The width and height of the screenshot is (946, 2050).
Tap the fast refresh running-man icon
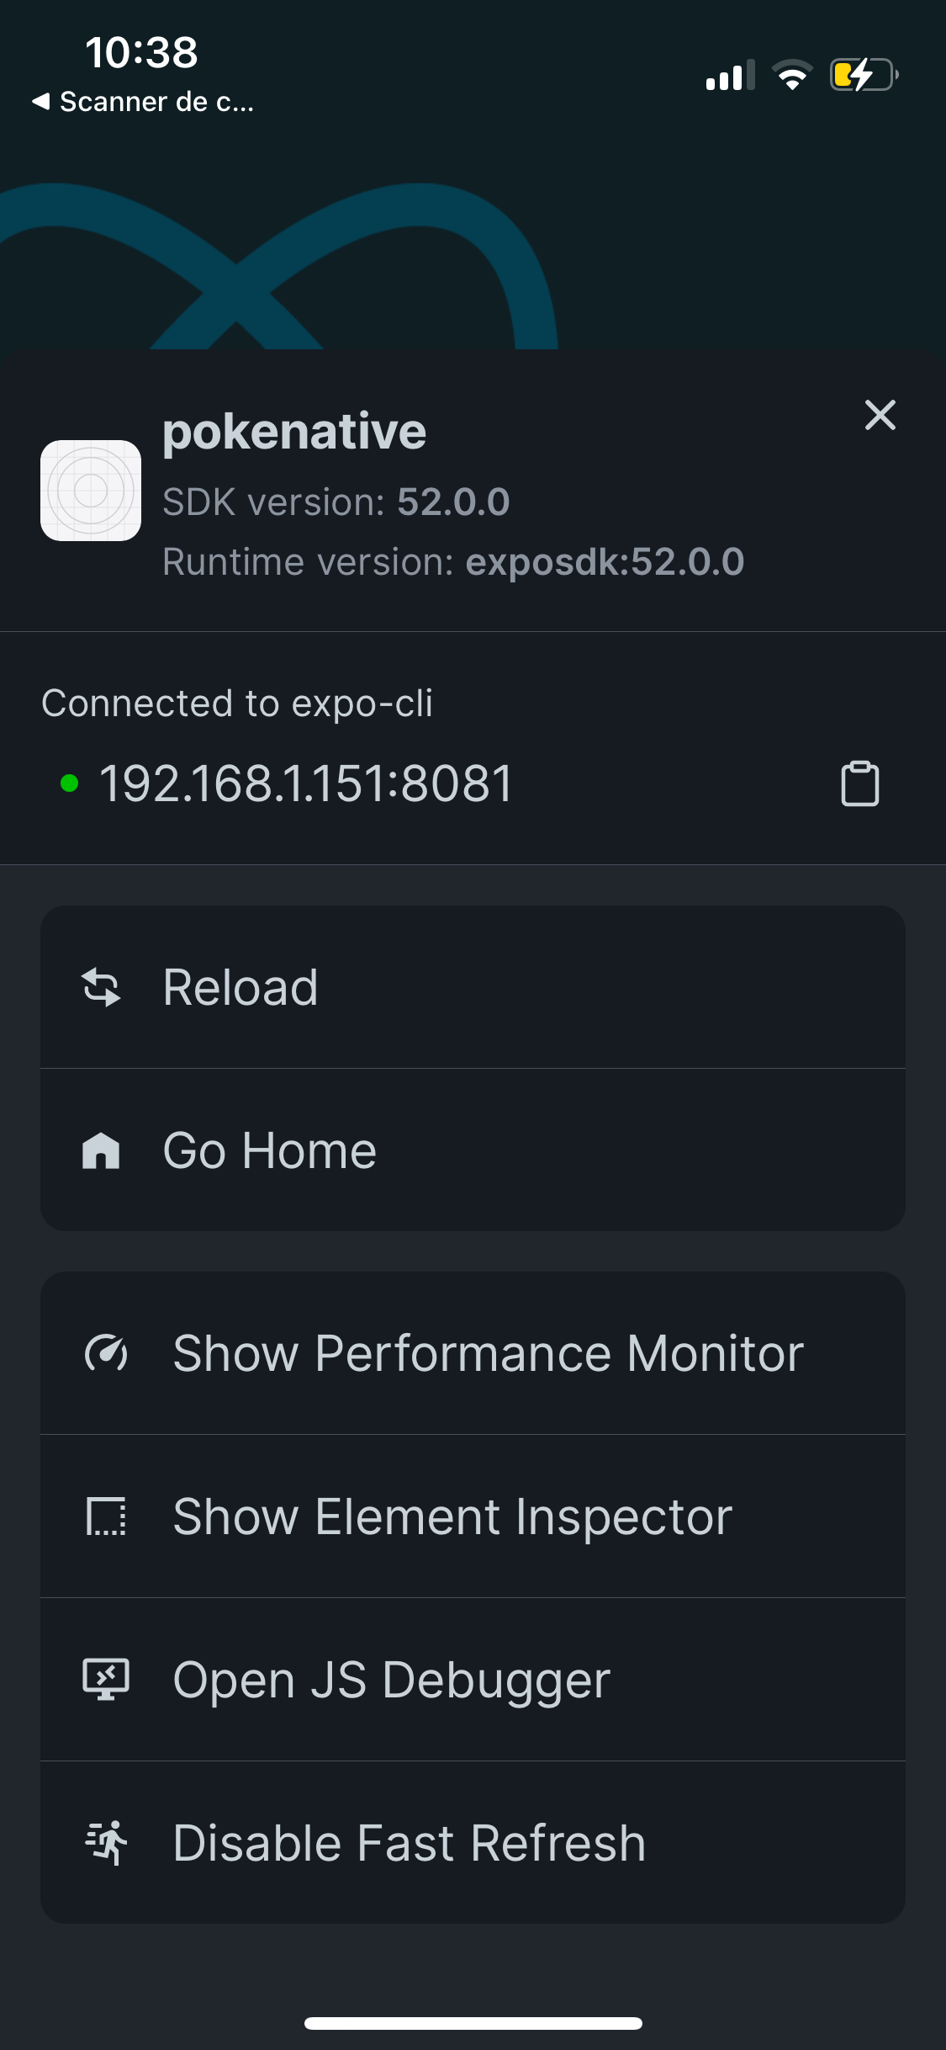pyautogui.click(x=106, y=1843)
